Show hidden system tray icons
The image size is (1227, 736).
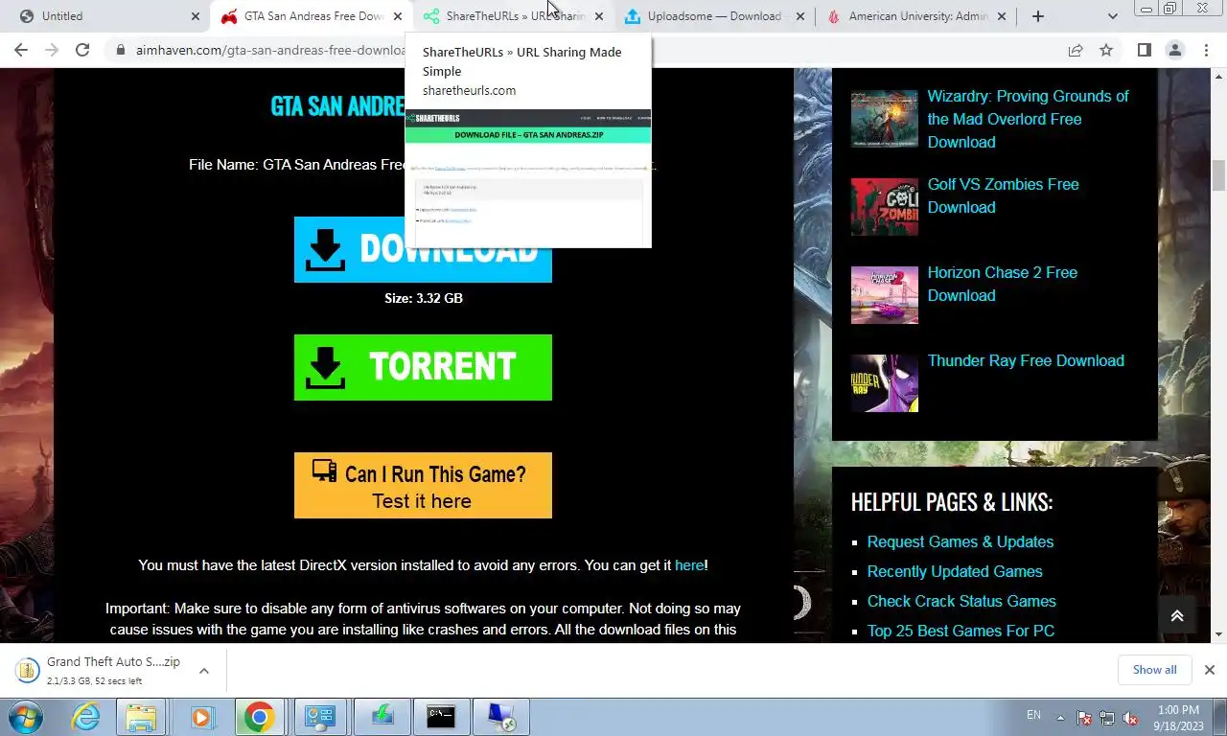[x=1060, y=717]
